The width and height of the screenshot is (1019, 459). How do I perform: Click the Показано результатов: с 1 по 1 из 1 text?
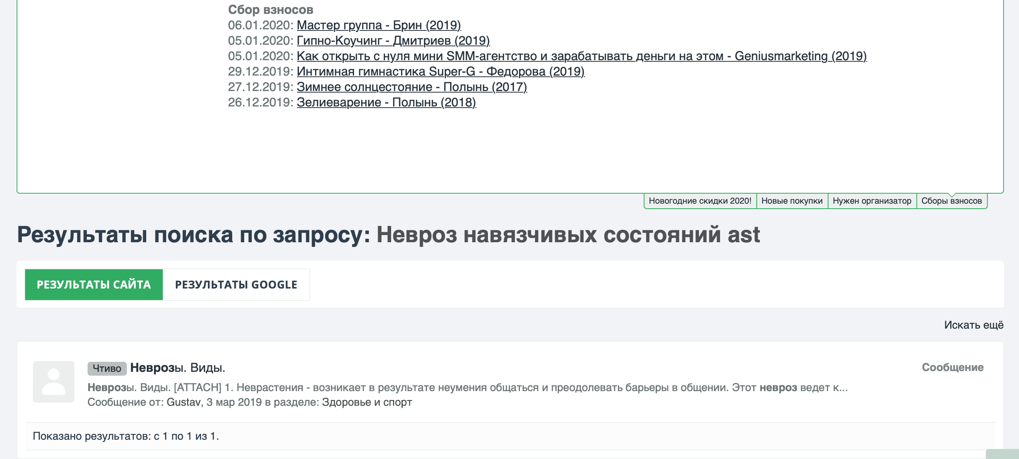(x=126, y=436)
